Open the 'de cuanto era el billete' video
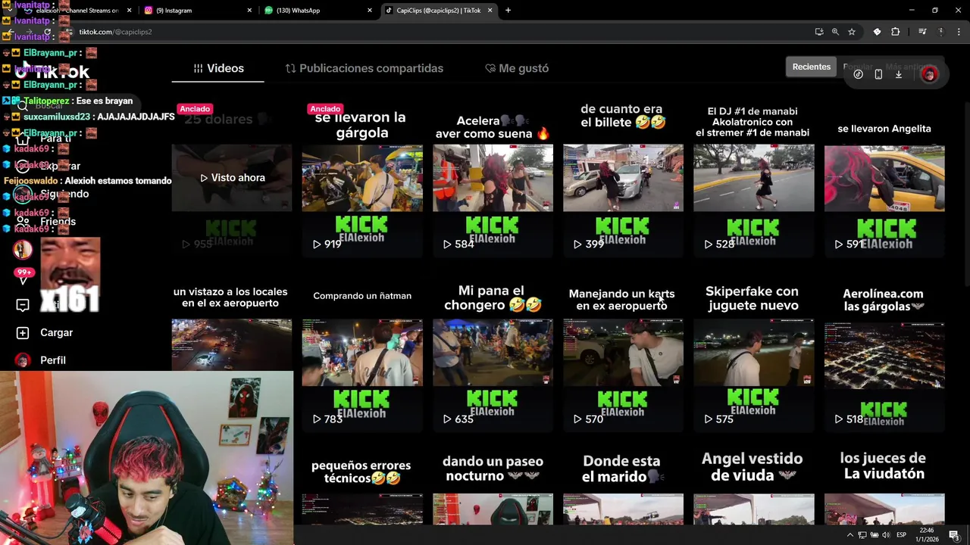The image size is (970, 545). click(x=623, y=178)
